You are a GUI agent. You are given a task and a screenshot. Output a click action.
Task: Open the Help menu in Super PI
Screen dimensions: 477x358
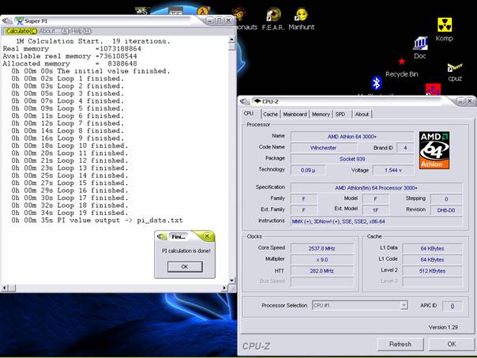coord(81,31)
